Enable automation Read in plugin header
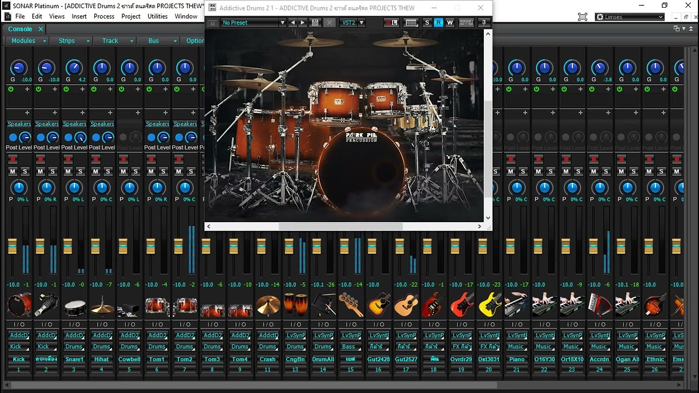 click(x=439, y=22)
